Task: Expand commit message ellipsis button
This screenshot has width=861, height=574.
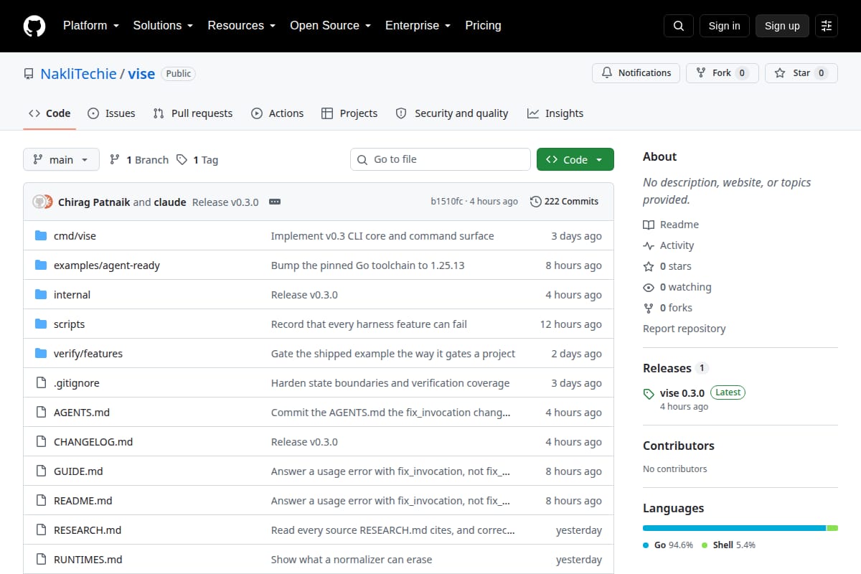Action: (275, 202)
